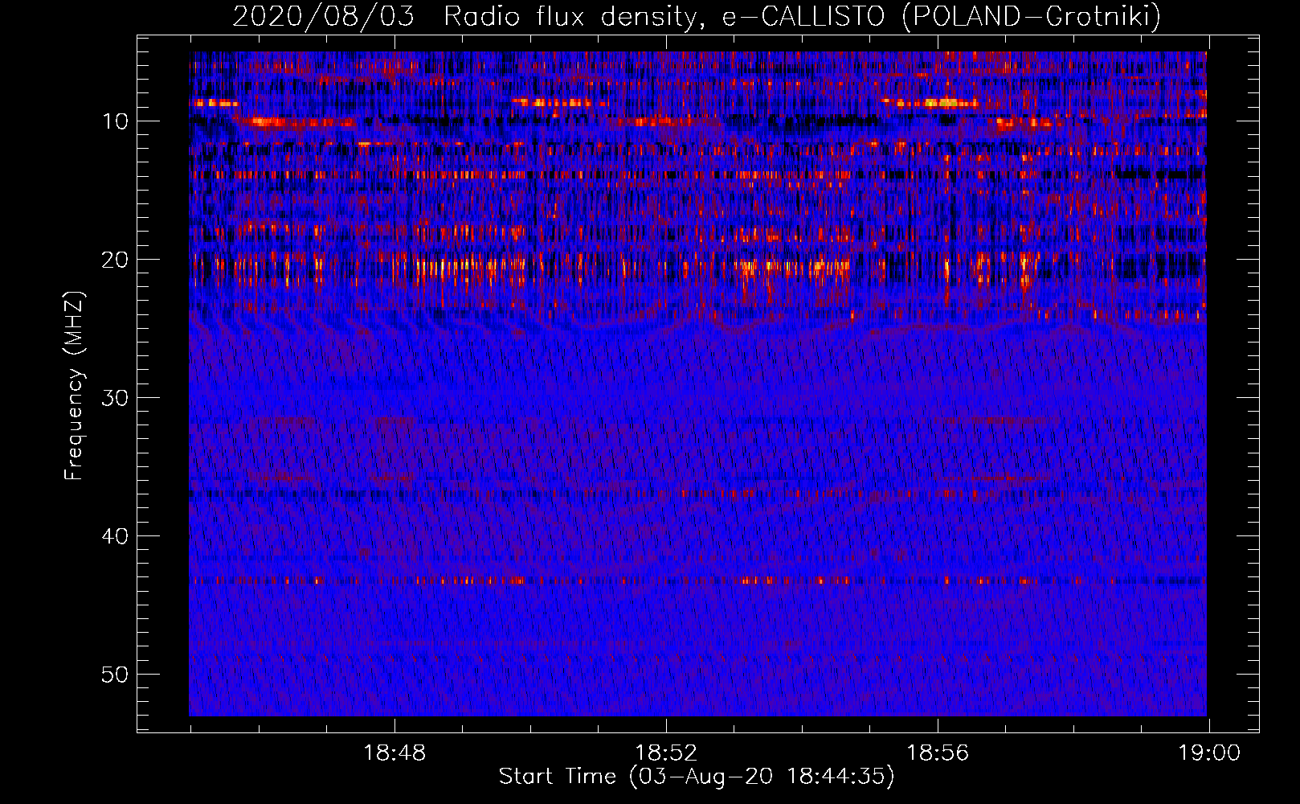
Task: Click the 'Frequency (MHZ)' axis label
Action: (x=74, y=386)
